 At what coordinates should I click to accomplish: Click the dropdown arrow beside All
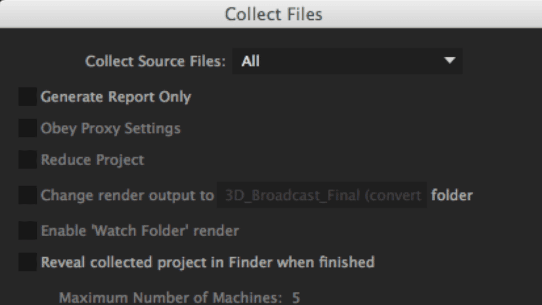pos(450,62)
